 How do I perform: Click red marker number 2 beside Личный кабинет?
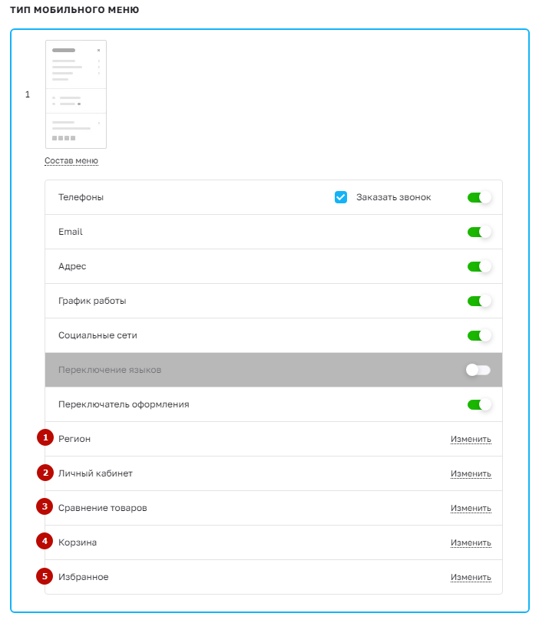pyautogui.click(x=45, y=473)
